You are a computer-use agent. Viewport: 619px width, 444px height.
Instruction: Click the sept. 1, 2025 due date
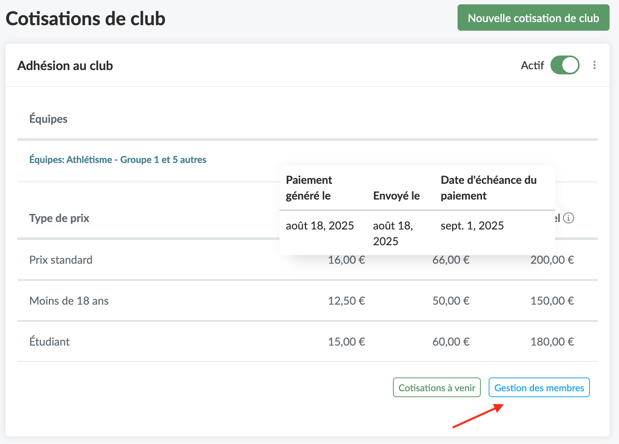coord(472,226)
